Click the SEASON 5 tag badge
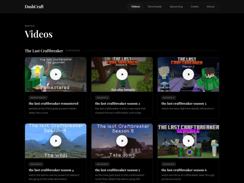This screenshot has width=244, height=183. coord(102,164)
